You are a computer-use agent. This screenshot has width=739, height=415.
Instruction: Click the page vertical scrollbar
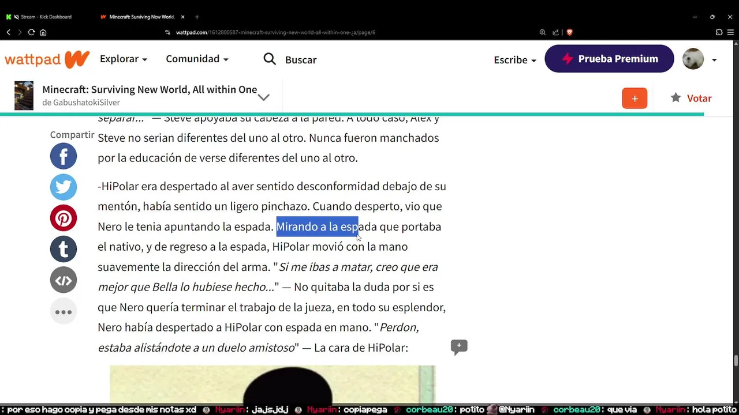point(736,361)
